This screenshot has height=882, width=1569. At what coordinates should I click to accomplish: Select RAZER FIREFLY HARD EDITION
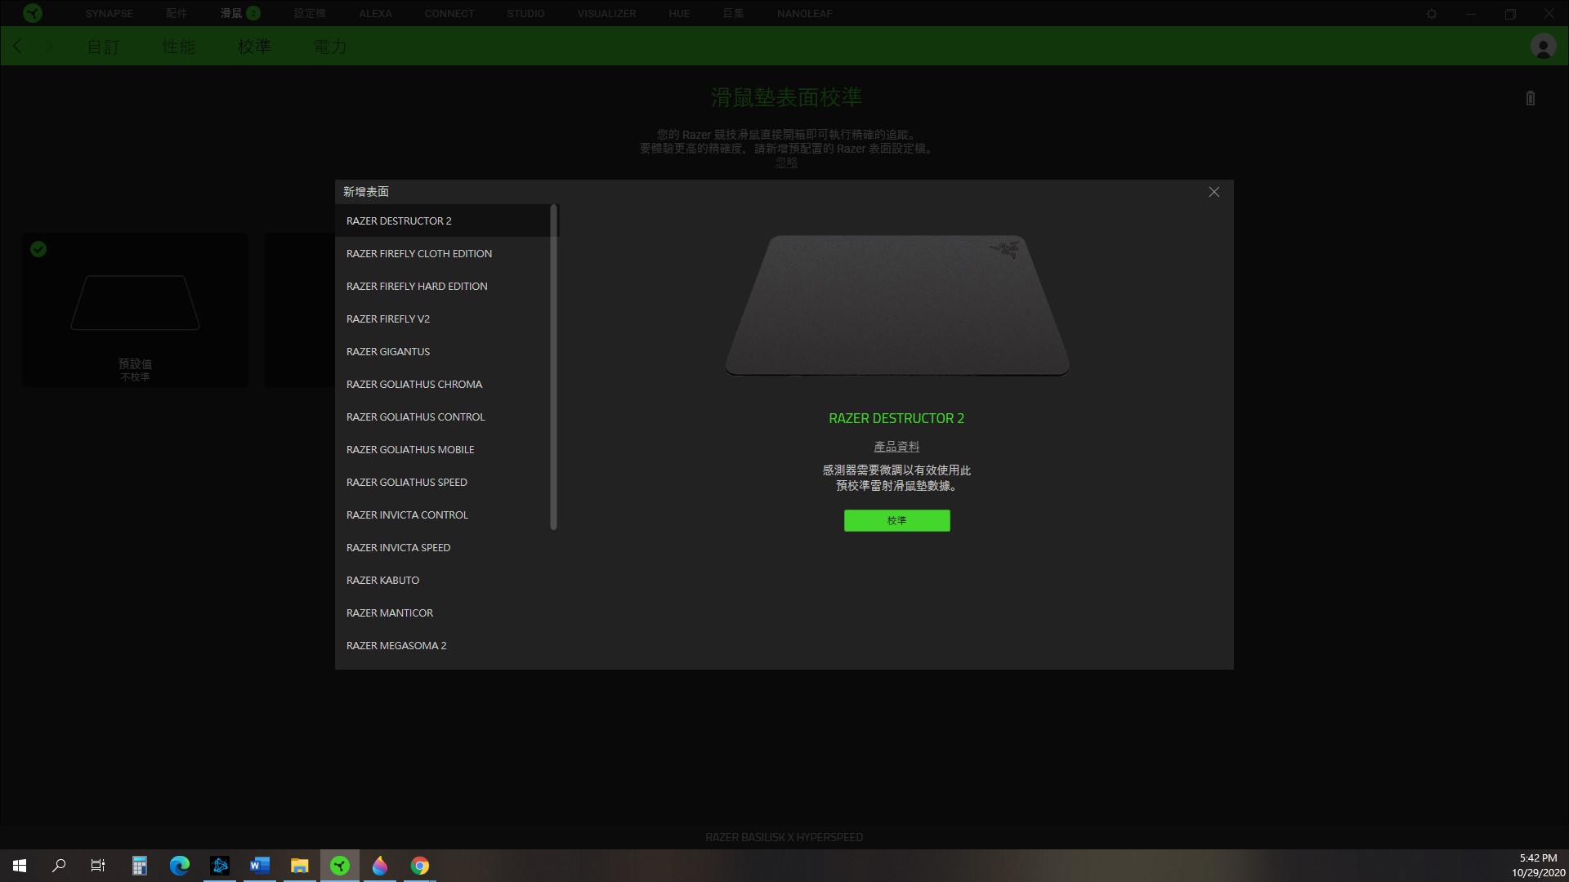(x=443, y=286)
